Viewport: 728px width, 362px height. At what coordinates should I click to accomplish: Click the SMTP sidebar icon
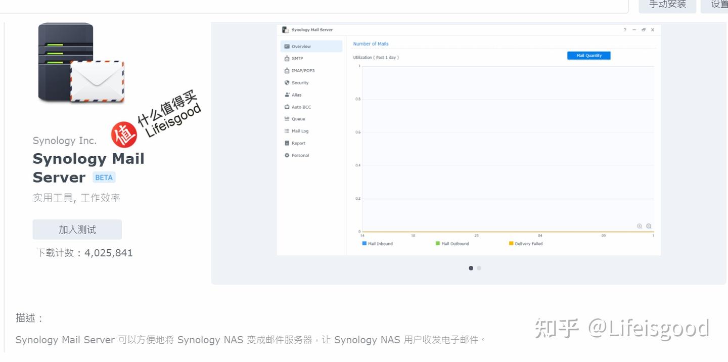pos(287,59)
